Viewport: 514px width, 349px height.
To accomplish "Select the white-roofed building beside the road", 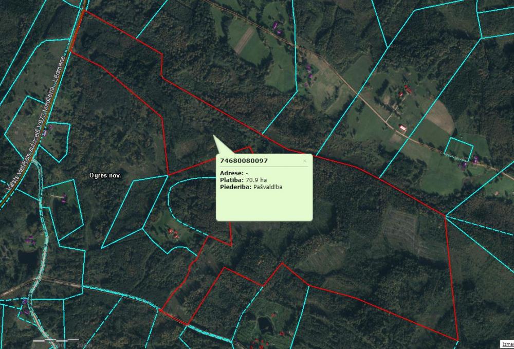I will [403, 127].
